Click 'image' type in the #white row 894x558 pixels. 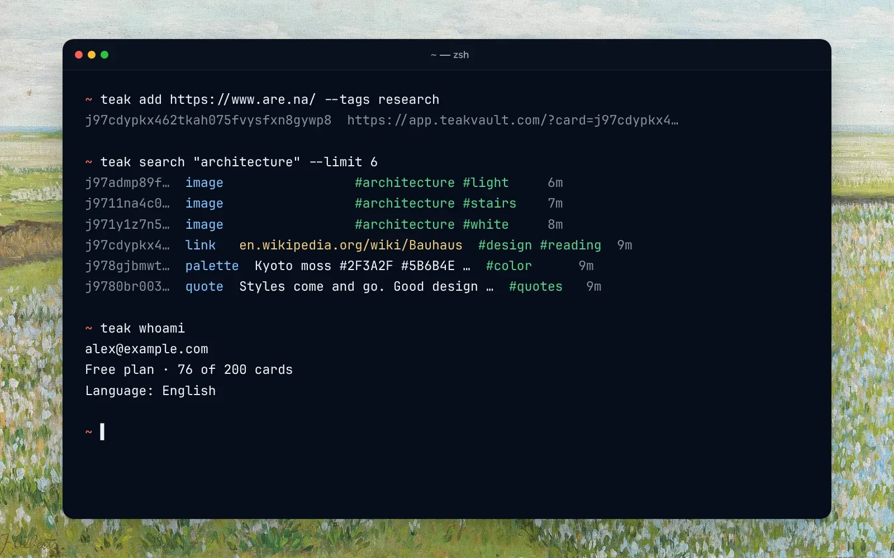[x=205, y=224]
